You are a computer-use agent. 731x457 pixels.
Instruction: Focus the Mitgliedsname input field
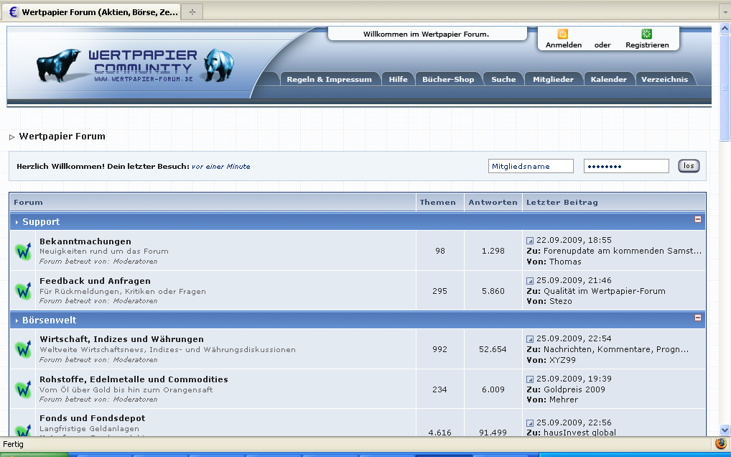click(x=531, y=166)
